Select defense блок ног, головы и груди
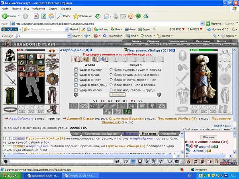This screenshot has width=239, height=179. (x=111, y=90)
